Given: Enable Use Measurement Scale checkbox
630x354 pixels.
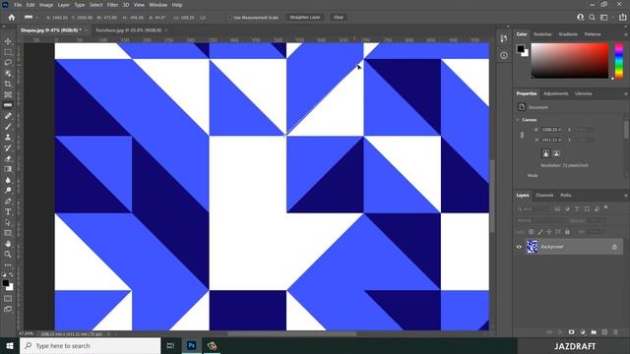Looking at the screenshot, I should (x=229, y=18).
